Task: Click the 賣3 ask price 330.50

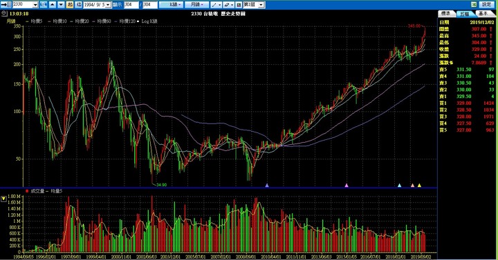Action: point(464,83)
